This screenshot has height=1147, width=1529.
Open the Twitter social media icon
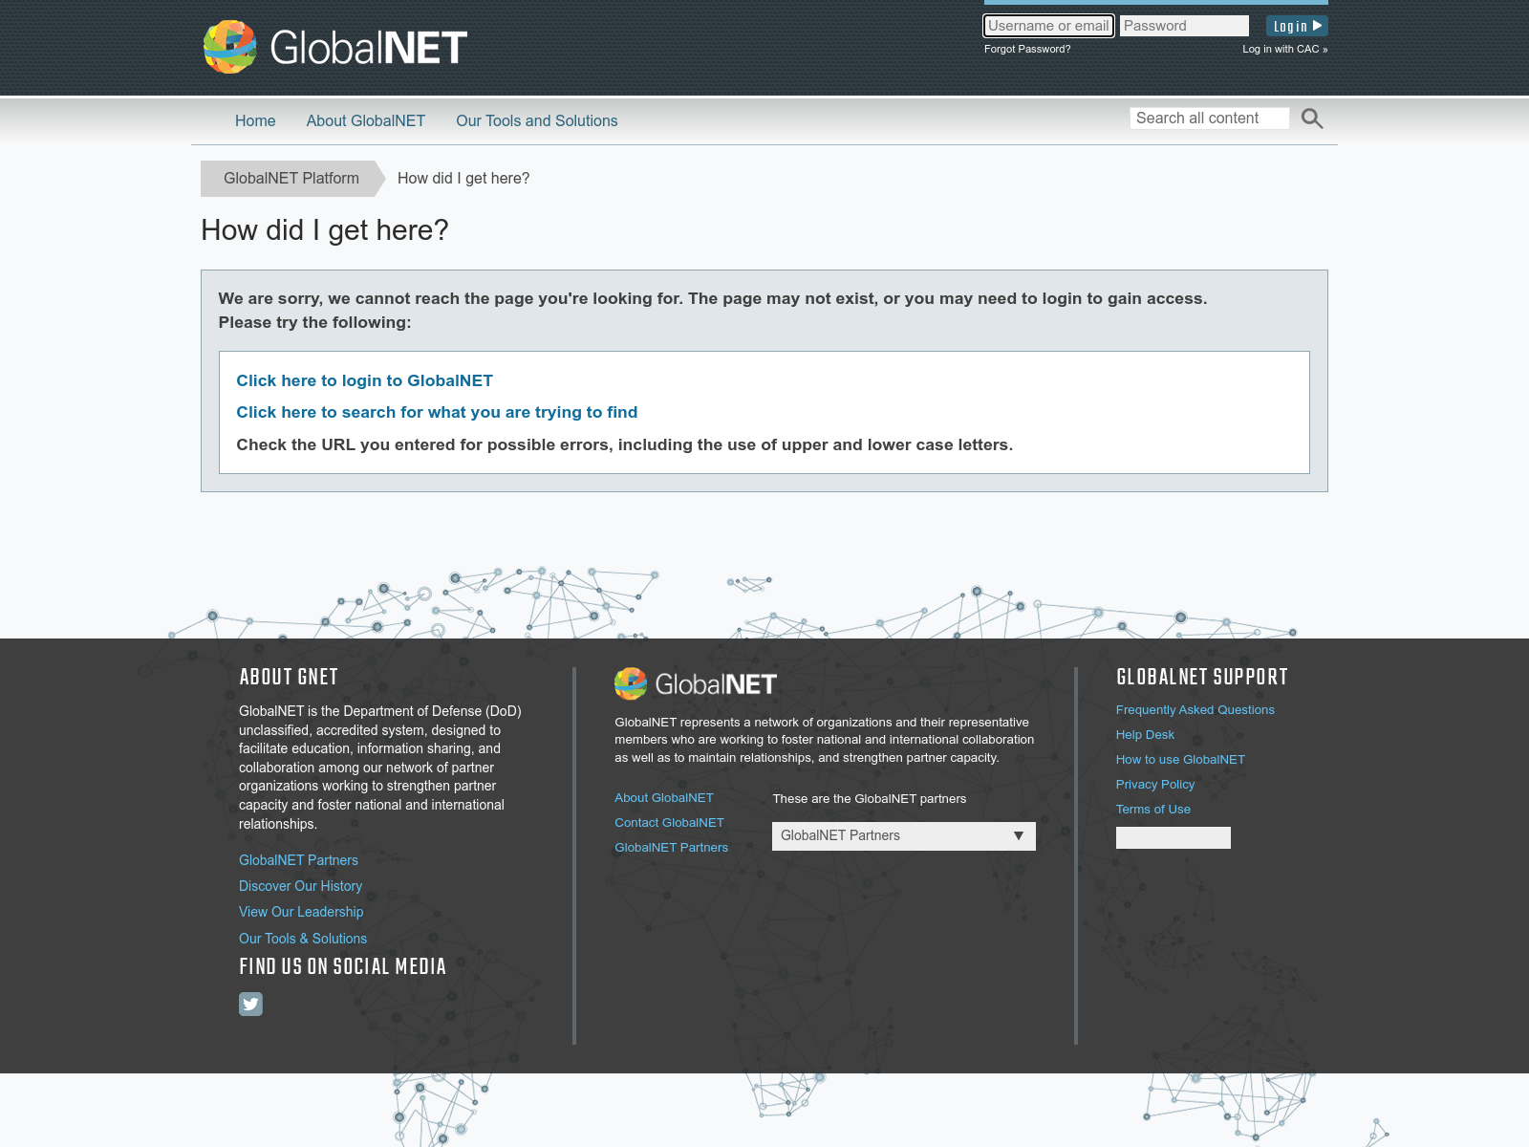(x=250, y=1004)
